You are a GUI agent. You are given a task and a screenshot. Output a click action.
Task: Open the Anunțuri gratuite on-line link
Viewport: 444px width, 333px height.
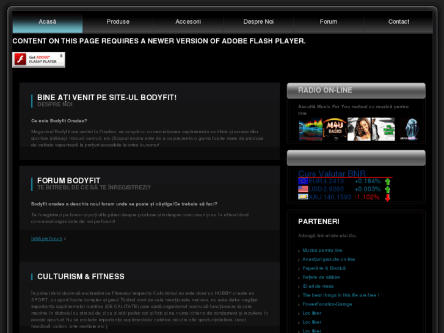pyautogui.click(x=329, y=259)
